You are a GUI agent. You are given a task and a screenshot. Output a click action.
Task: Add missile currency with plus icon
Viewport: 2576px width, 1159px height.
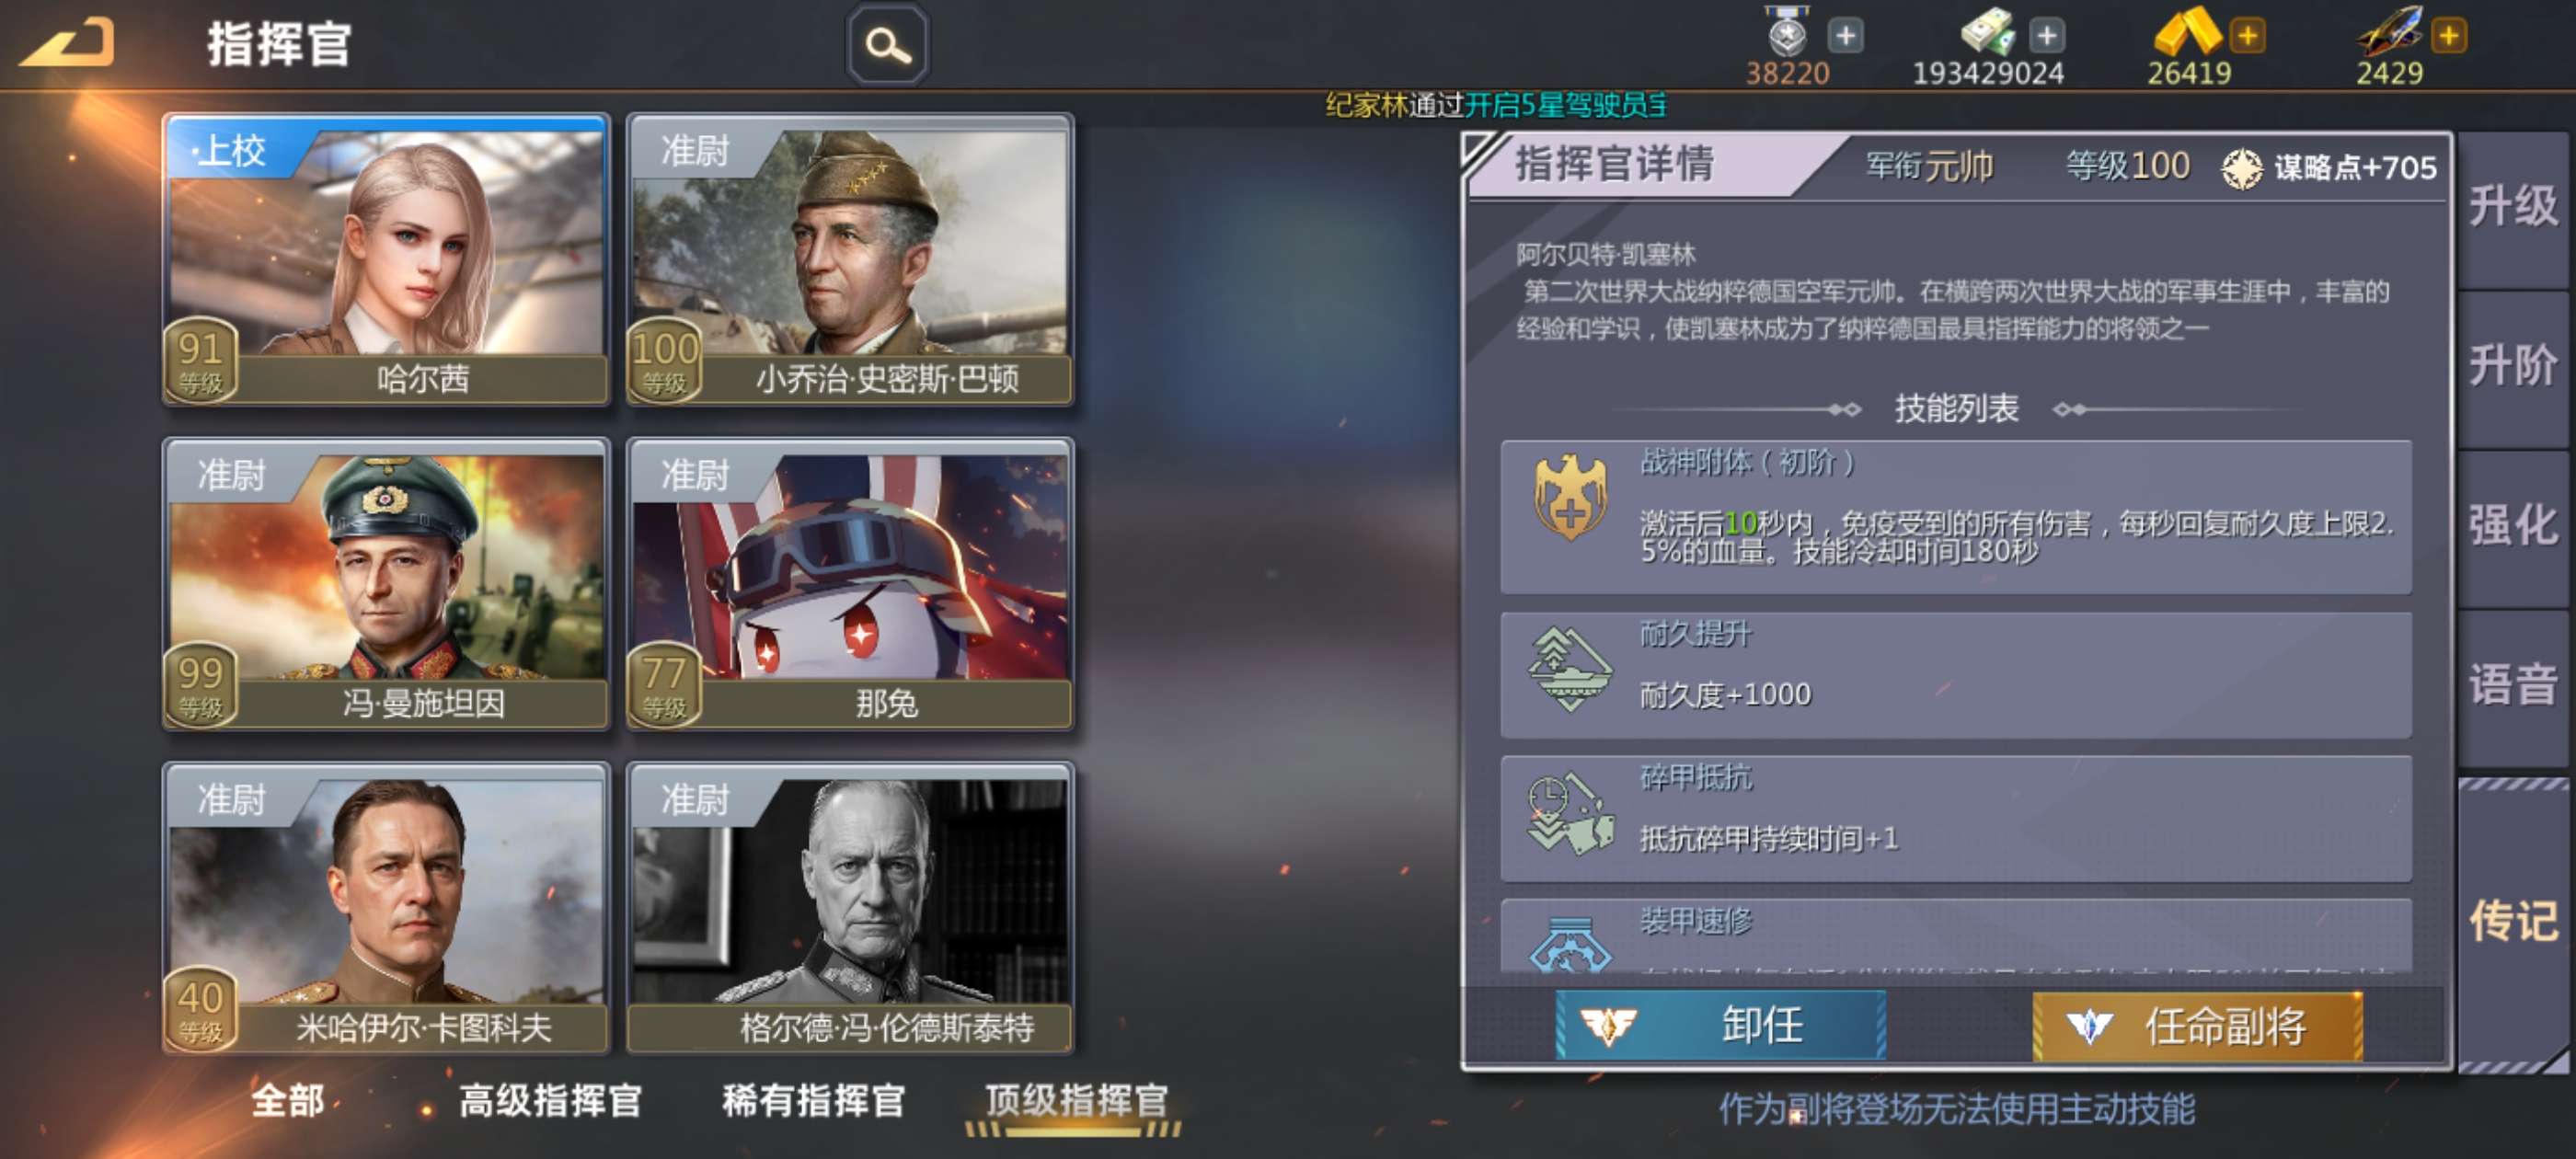pyautogui.click(x=2449, y=36)
